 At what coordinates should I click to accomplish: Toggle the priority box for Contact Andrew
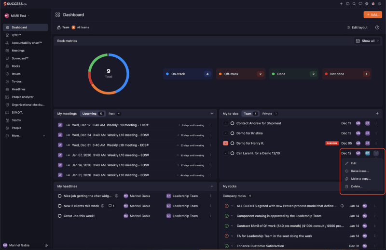coord(225,123)
